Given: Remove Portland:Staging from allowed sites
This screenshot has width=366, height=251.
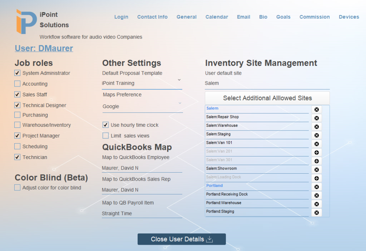Looking at the screenshot, I should point(316,213).
